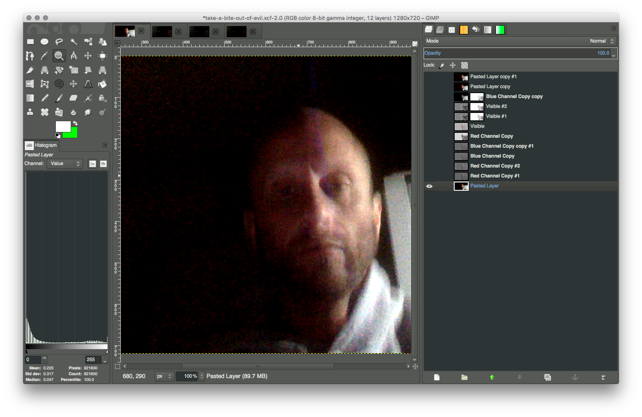Toggle lock alpha channel checkerboard icon
This screenshot has width=642, height=417.
pyautogui.click(x=465, y=65)
